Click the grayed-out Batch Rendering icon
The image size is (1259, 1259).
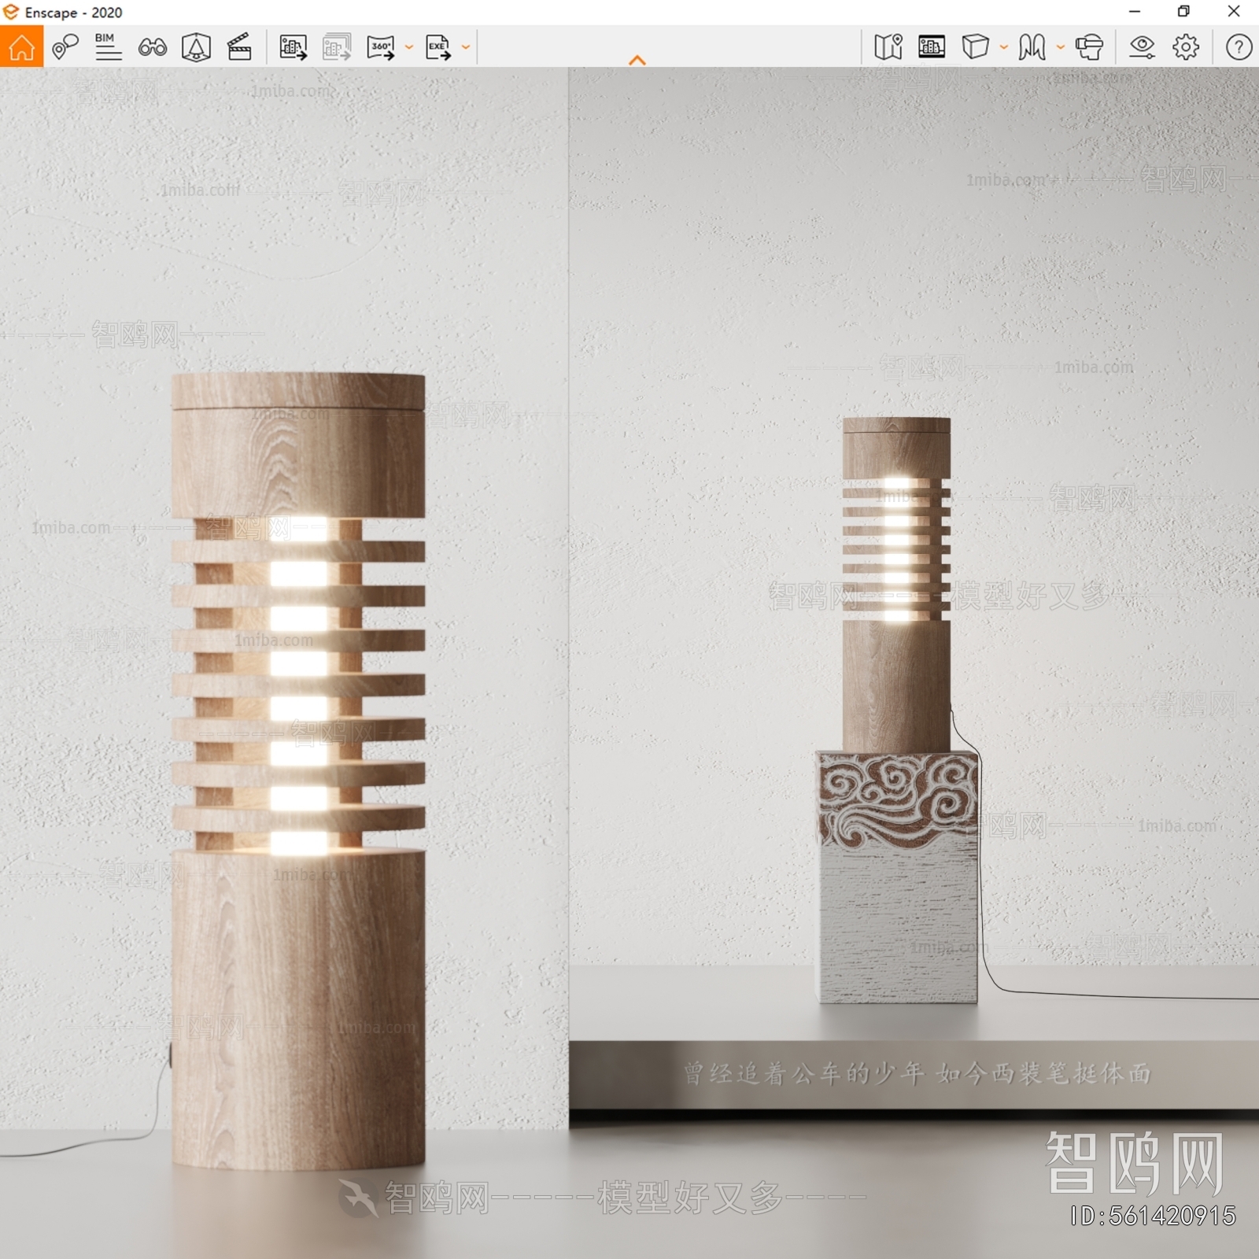tap(337, 47)
